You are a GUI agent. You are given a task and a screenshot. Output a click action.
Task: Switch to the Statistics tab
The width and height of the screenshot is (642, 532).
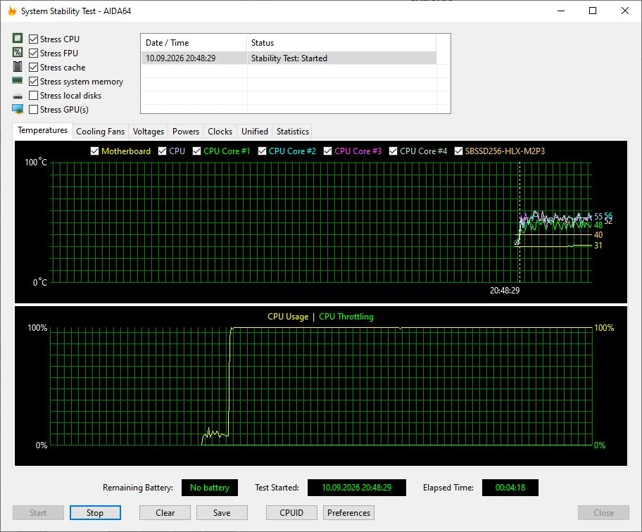[x=292, y=132]
